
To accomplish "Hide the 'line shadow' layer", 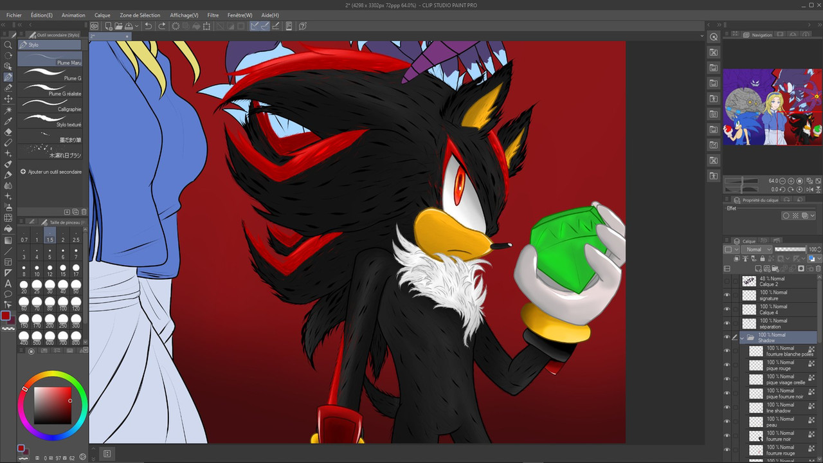I will tap(727, 408).
